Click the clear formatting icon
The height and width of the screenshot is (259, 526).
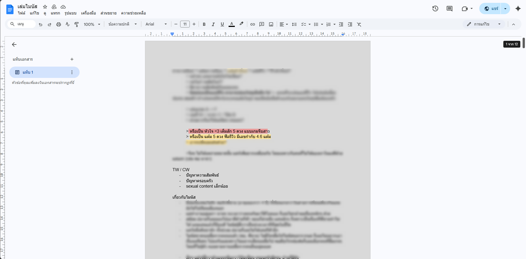(x=359, y=24)
